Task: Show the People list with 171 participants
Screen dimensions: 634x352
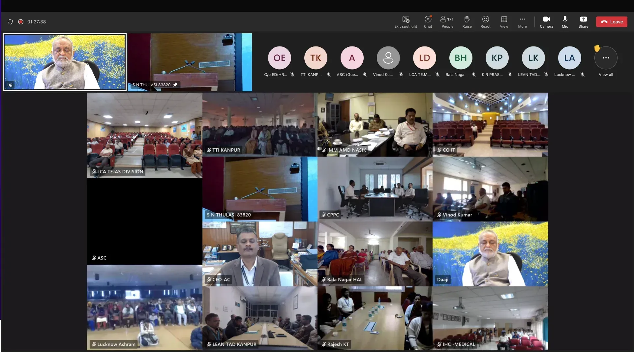Action: (x=447, y=22)
